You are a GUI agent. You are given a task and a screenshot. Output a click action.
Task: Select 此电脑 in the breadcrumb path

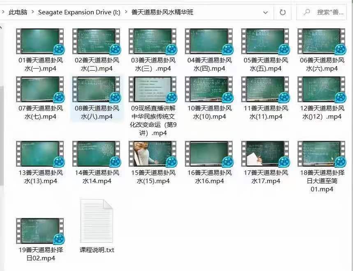18,12
